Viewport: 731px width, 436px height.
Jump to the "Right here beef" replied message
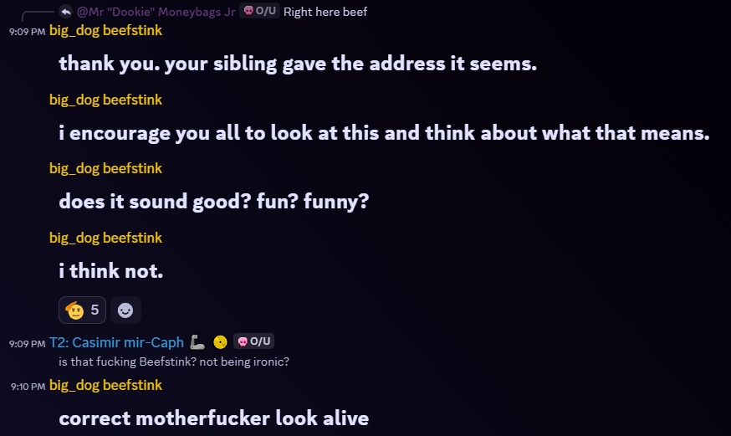[325, 12]
